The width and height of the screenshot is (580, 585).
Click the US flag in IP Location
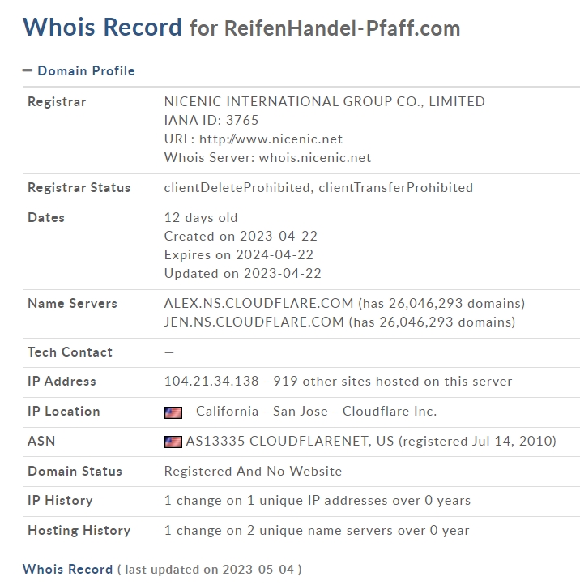[x=173, y=412]
